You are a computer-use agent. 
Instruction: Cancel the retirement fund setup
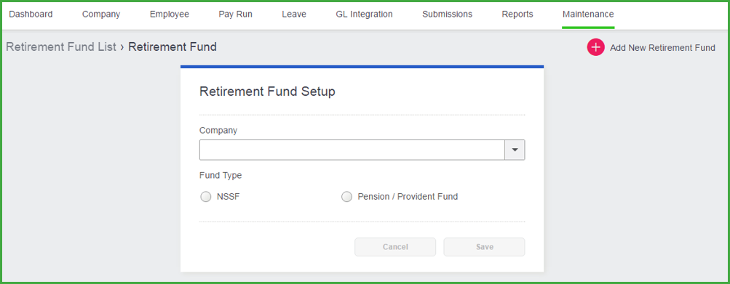tap(395, 247)
